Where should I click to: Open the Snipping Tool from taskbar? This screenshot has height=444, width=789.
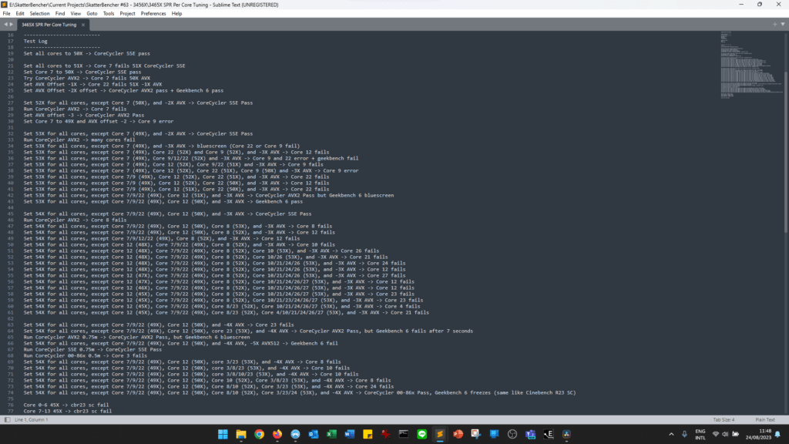(476, 434)
